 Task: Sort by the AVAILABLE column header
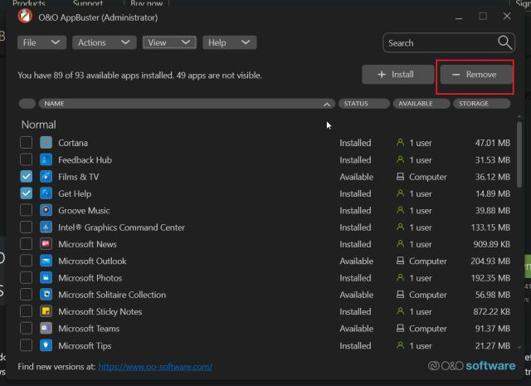click(x=421, y=104)
